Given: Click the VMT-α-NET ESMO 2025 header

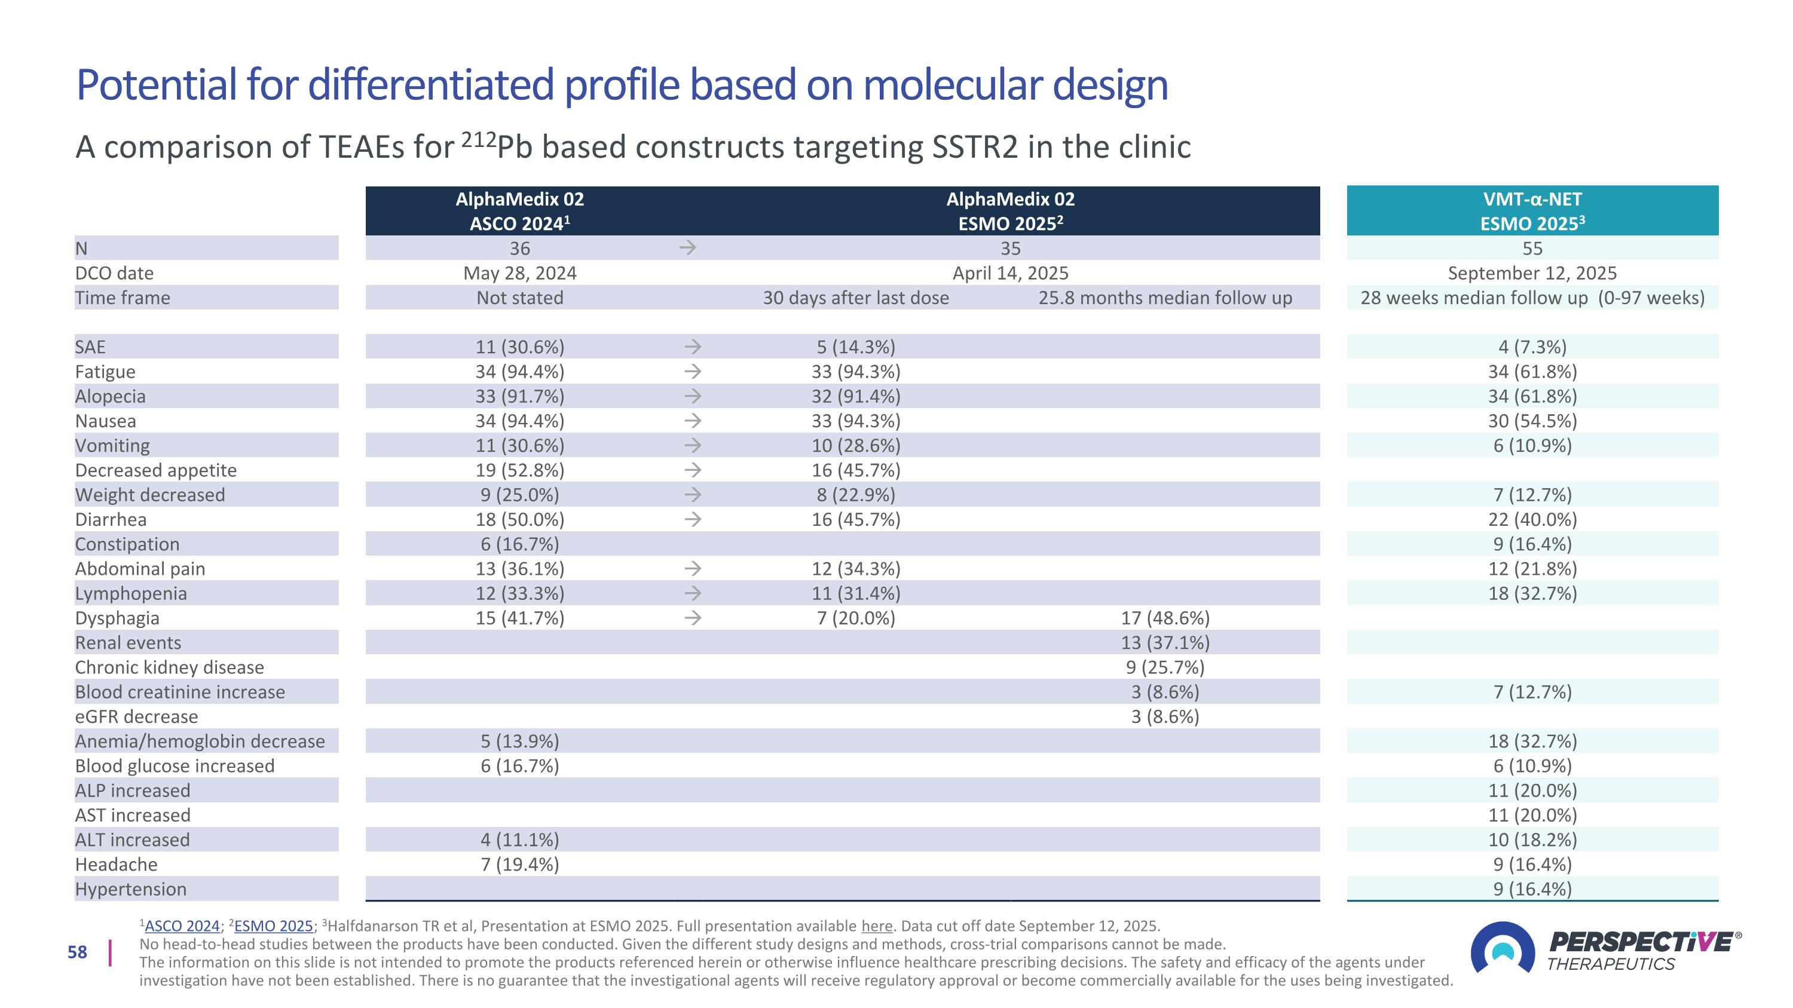Looking at the screenshot, I should click(1532, 211).
